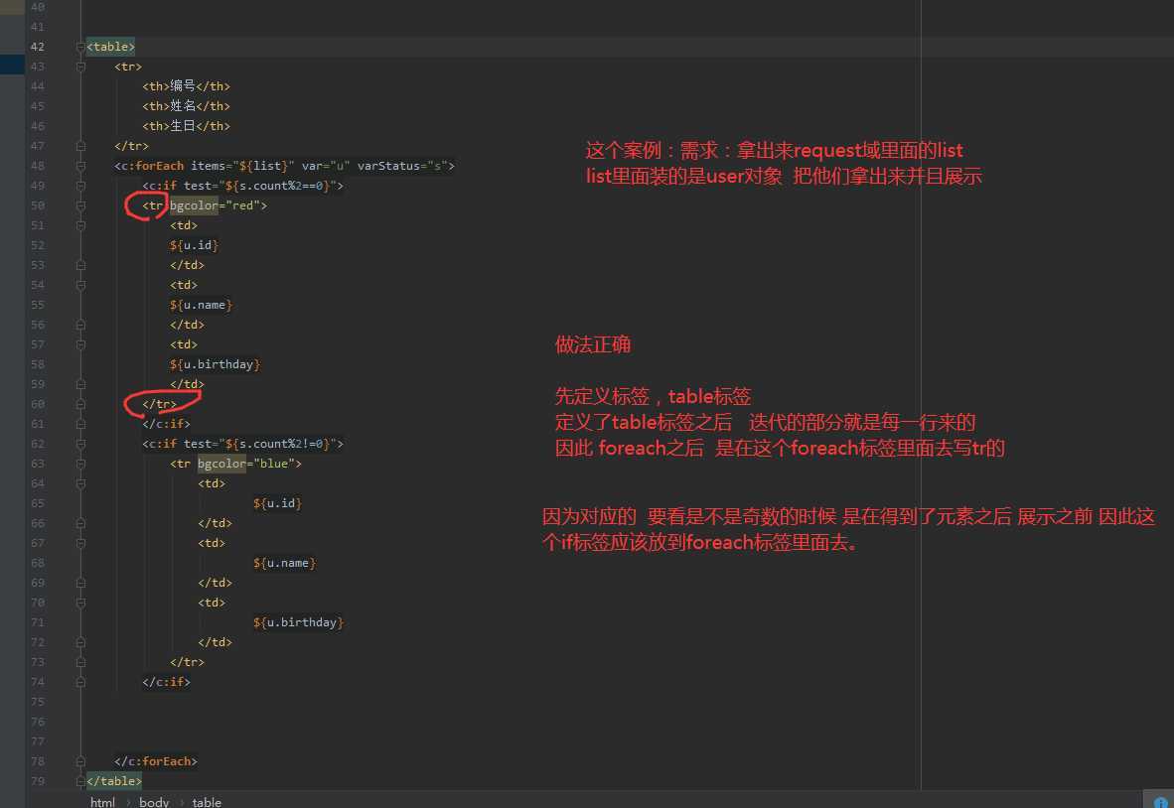This screenshot has width=1174, height=808.
Task: Click line number 43 in the gutter
Action: point(38,66)
